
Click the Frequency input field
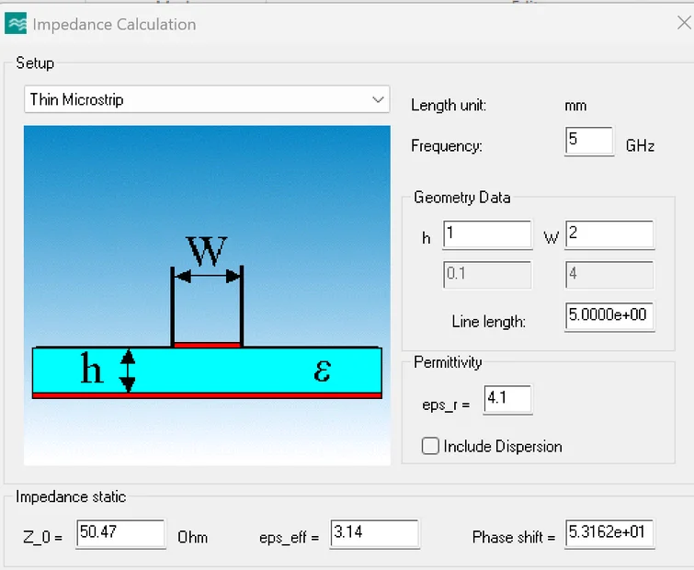pyautogui.click(x=588, y=142)
